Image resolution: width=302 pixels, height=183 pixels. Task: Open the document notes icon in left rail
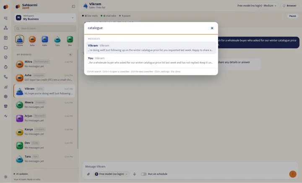pos(6,38)
